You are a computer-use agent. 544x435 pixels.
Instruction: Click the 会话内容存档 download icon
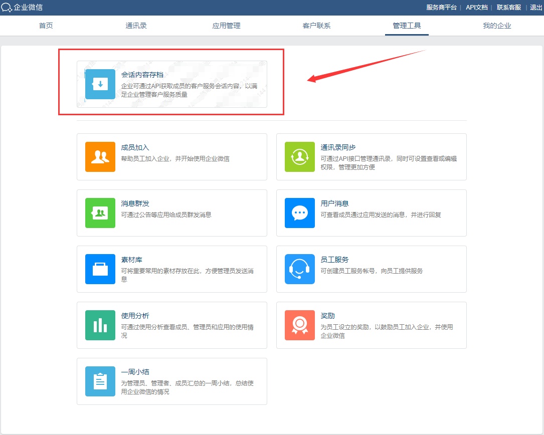point(100,84)
